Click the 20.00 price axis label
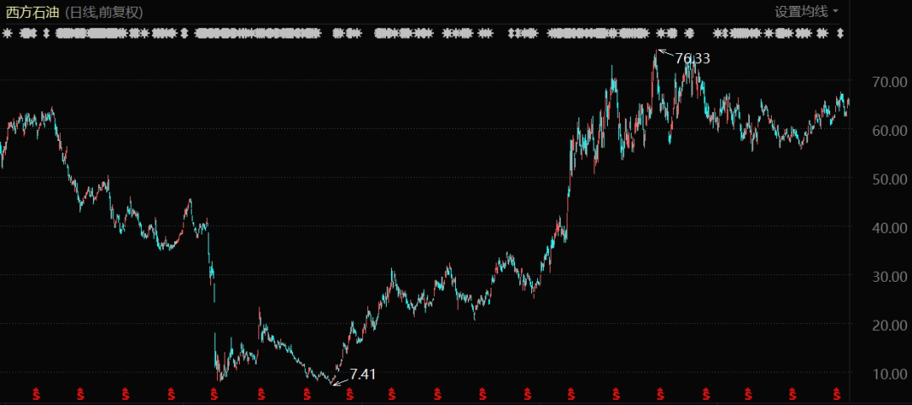Image resolution: width=912 pixels, height=405 pixels. pos(892,325)
